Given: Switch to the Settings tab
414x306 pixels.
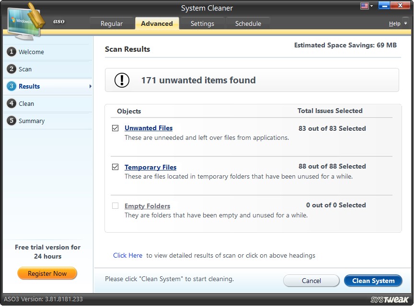Looking at the screenshot, I should [202, 23].
